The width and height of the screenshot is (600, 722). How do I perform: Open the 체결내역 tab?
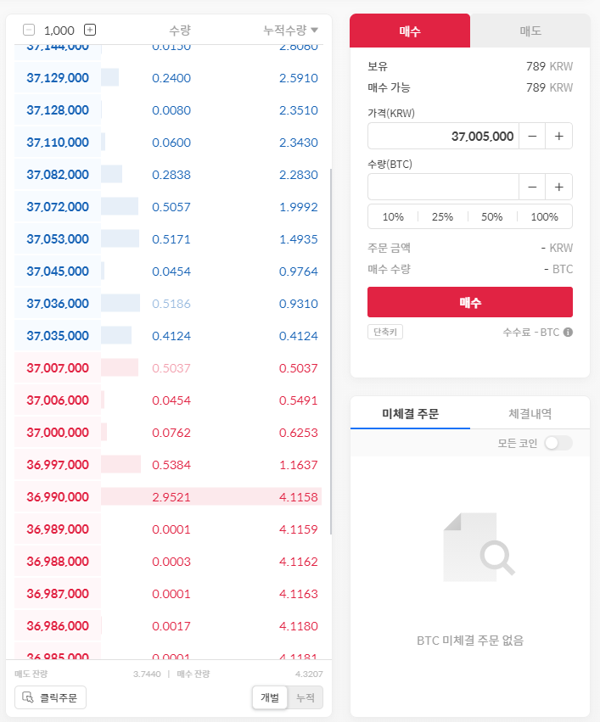tap(530, 413)
